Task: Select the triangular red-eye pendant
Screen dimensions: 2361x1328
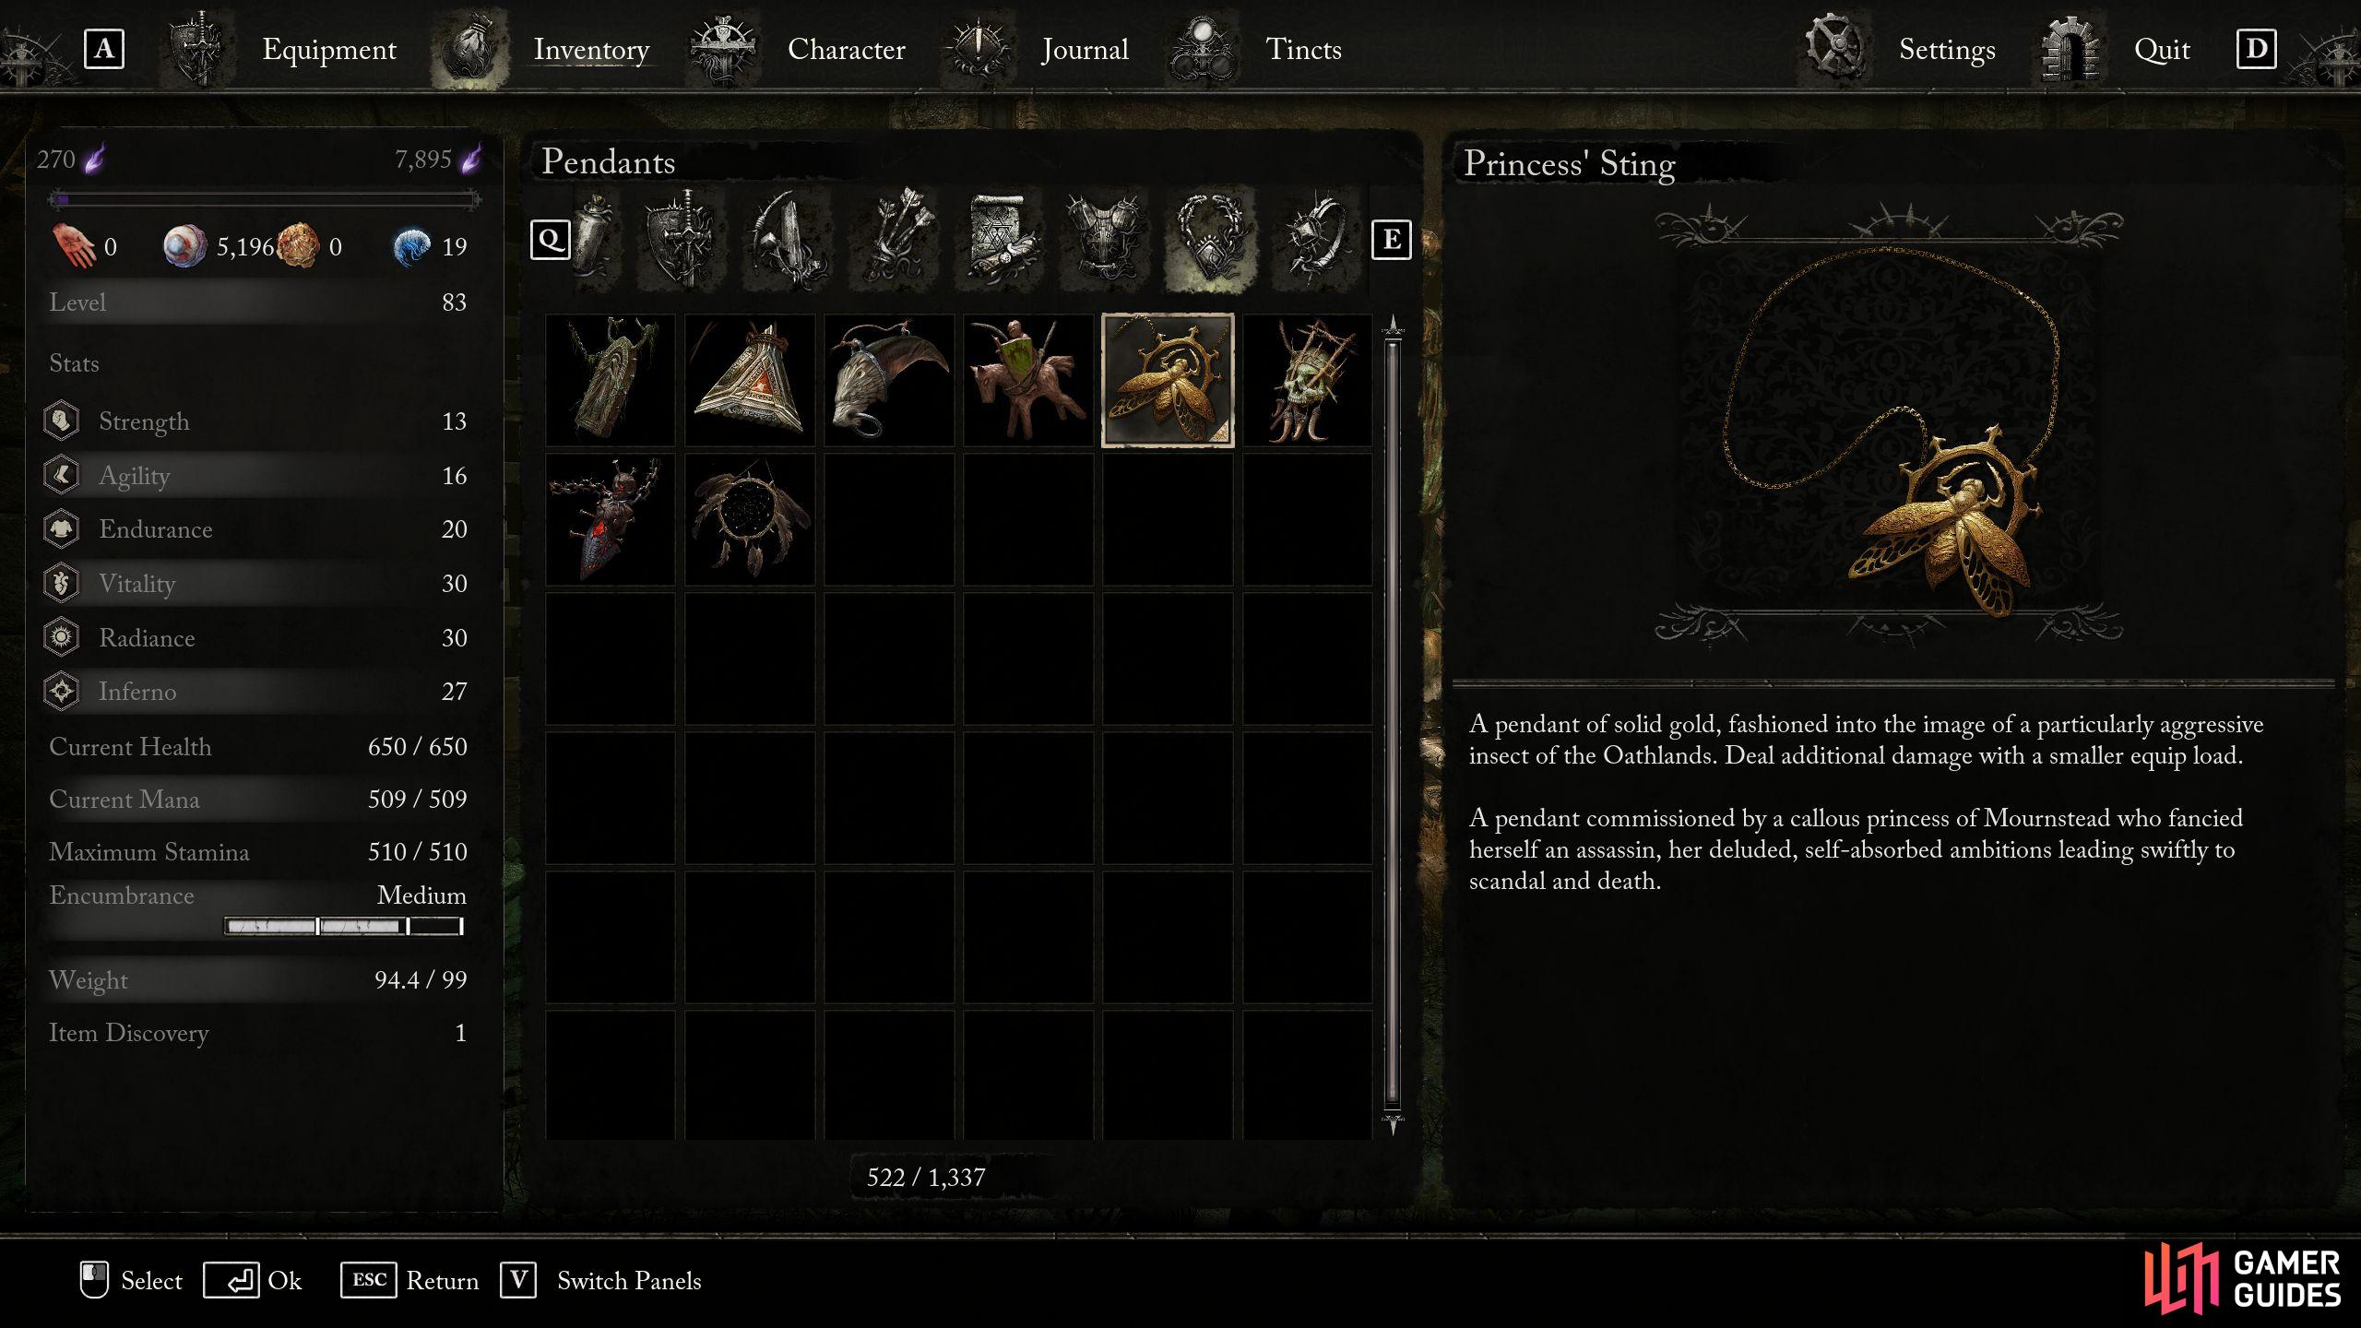Action: pos(749,380)
